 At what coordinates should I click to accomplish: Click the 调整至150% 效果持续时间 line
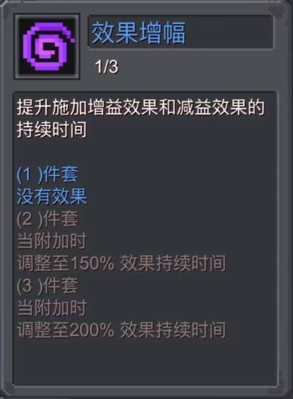[x=121, y=263]
